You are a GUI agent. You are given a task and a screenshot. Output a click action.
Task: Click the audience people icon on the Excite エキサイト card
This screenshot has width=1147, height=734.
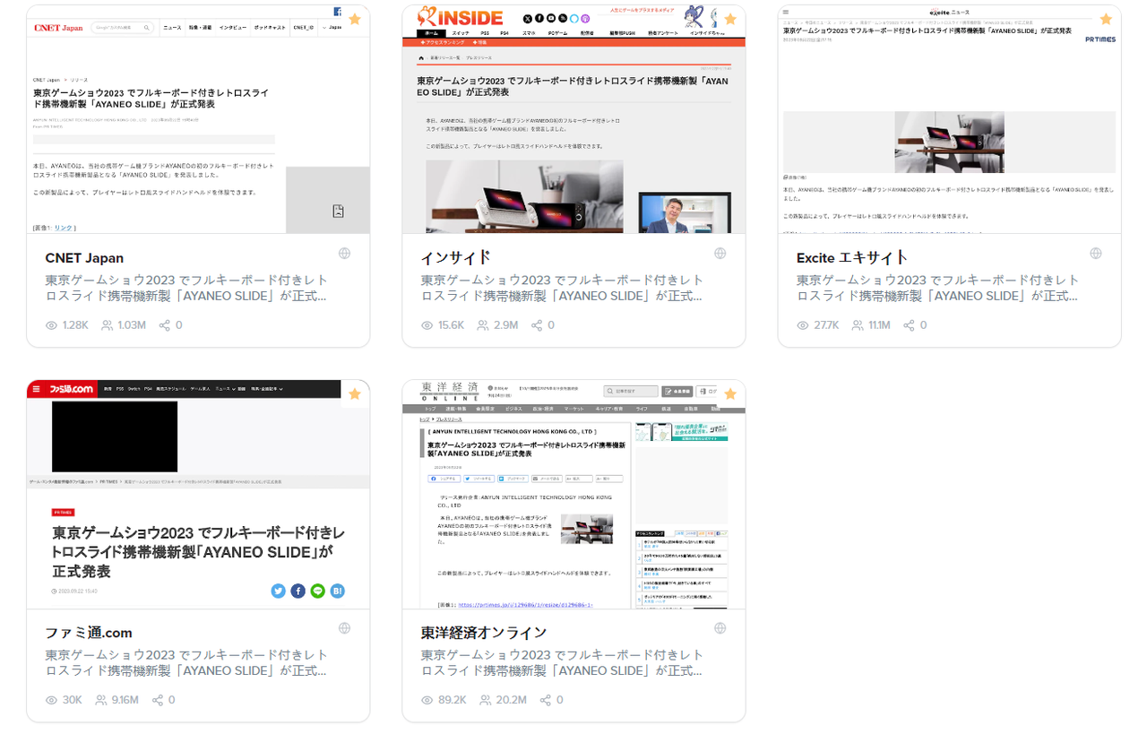(858, 325)
